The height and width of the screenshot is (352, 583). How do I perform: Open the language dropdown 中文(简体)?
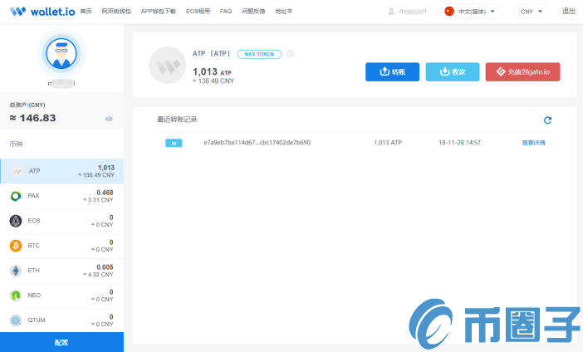pos(469,12)
